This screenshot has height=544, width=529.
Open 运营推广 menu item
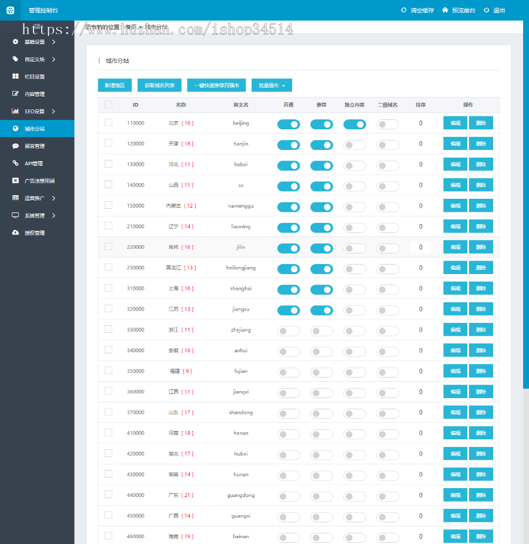click(34, 198)
